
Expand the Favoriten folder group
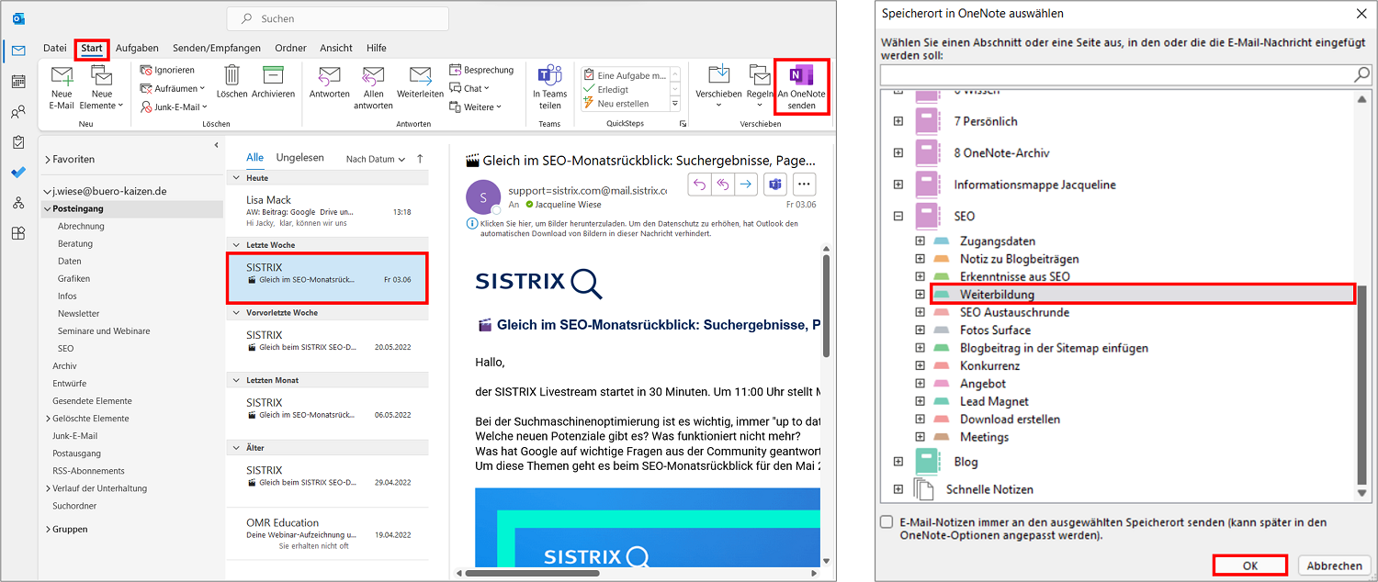48,160
